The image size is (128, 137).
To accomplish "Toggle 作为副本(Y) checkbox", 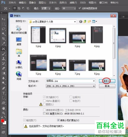I will coord(44,97).
